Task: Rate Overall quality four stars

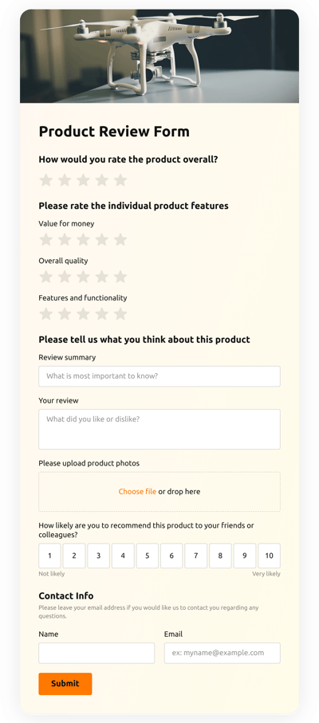Action: point(102,277)
